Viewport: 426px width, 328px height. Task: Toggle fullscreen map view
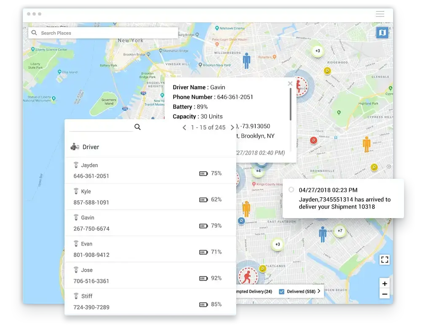(x=384, y=260)
